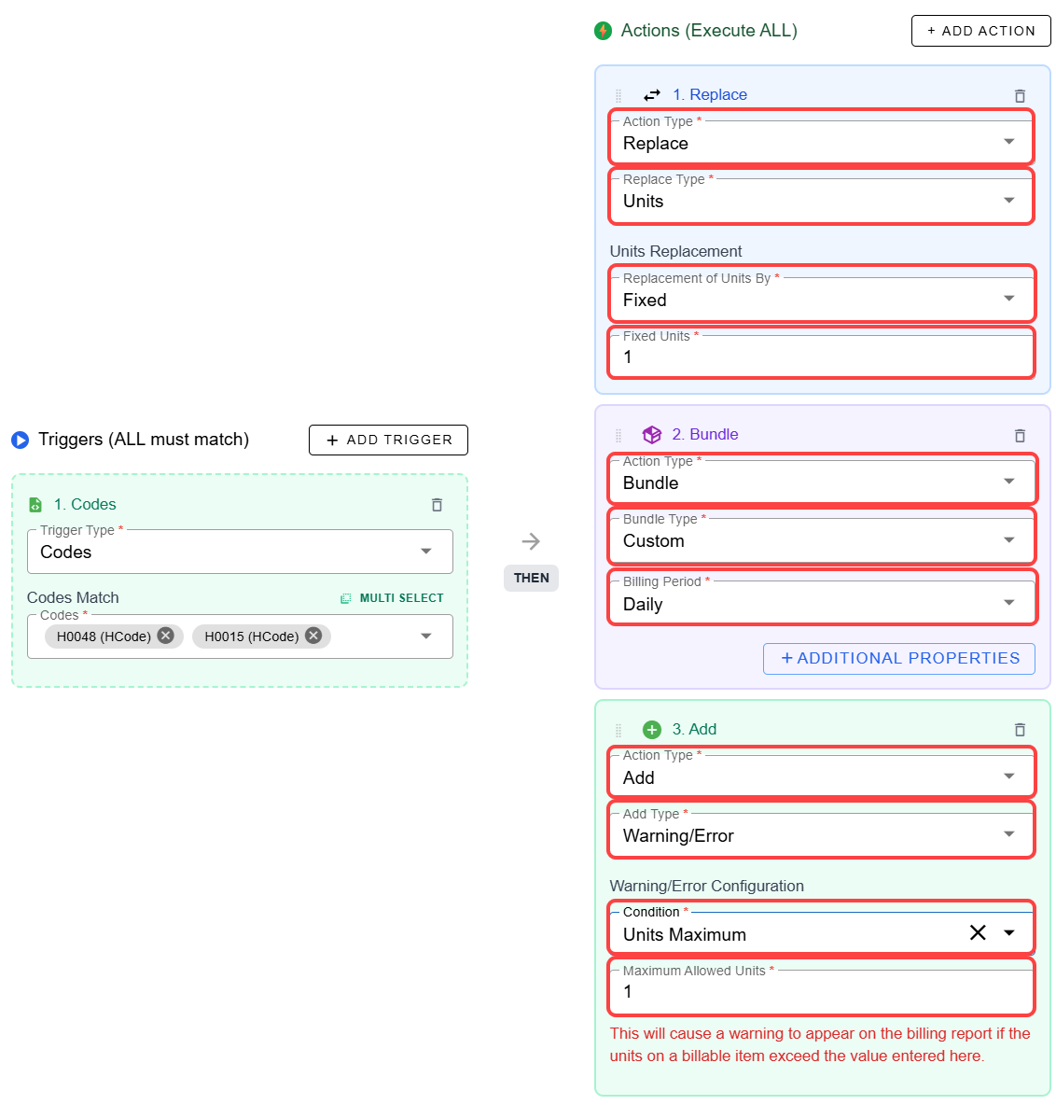Delete the Replace action using trash icon
The height and width of the screenshot is (1105, 1056).
tap(1020, 95)
